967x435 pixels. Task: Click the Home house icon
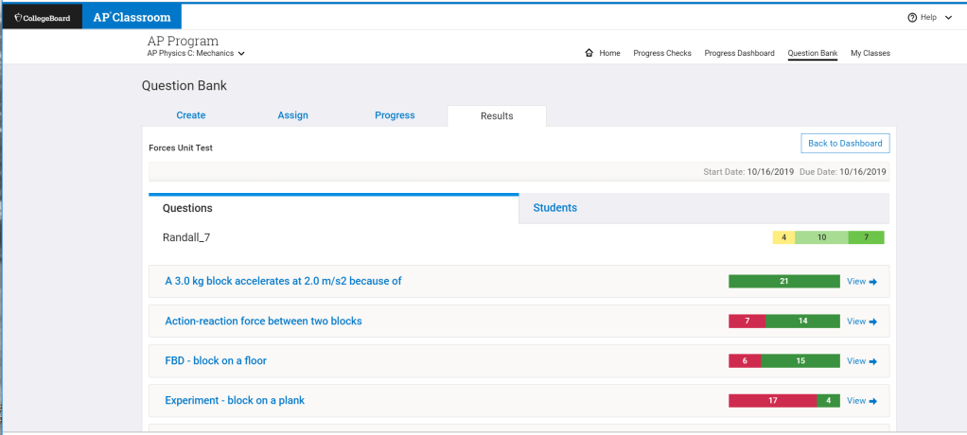click(589, 53)
